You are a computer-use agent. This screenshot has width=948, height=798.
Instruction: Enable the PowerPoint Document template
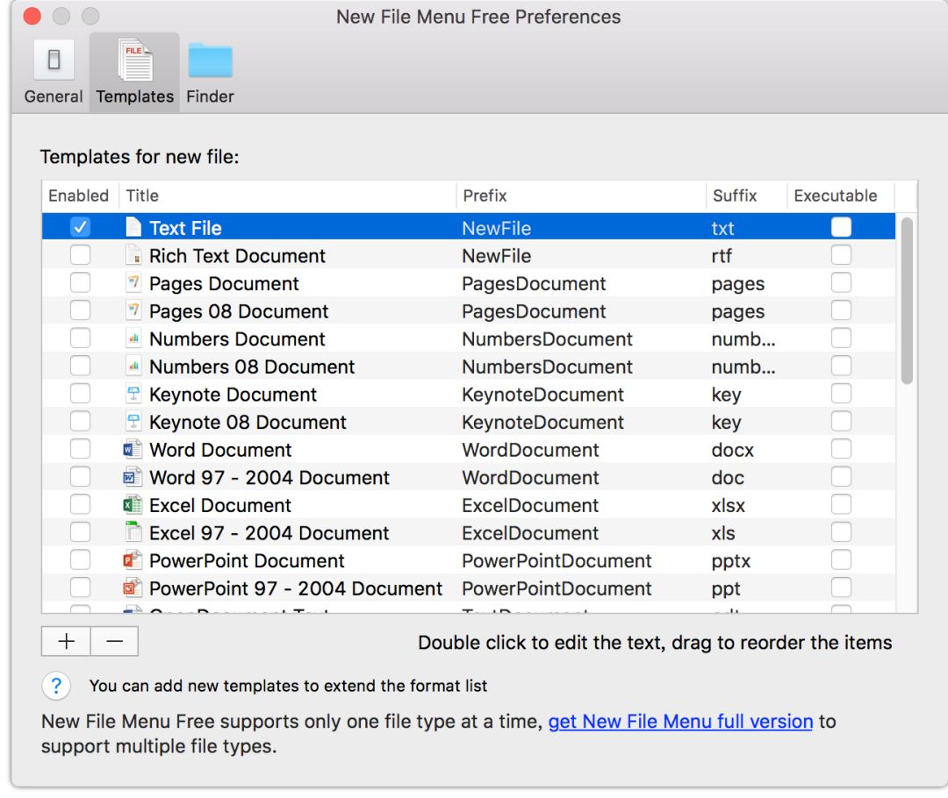click(80, 560)
